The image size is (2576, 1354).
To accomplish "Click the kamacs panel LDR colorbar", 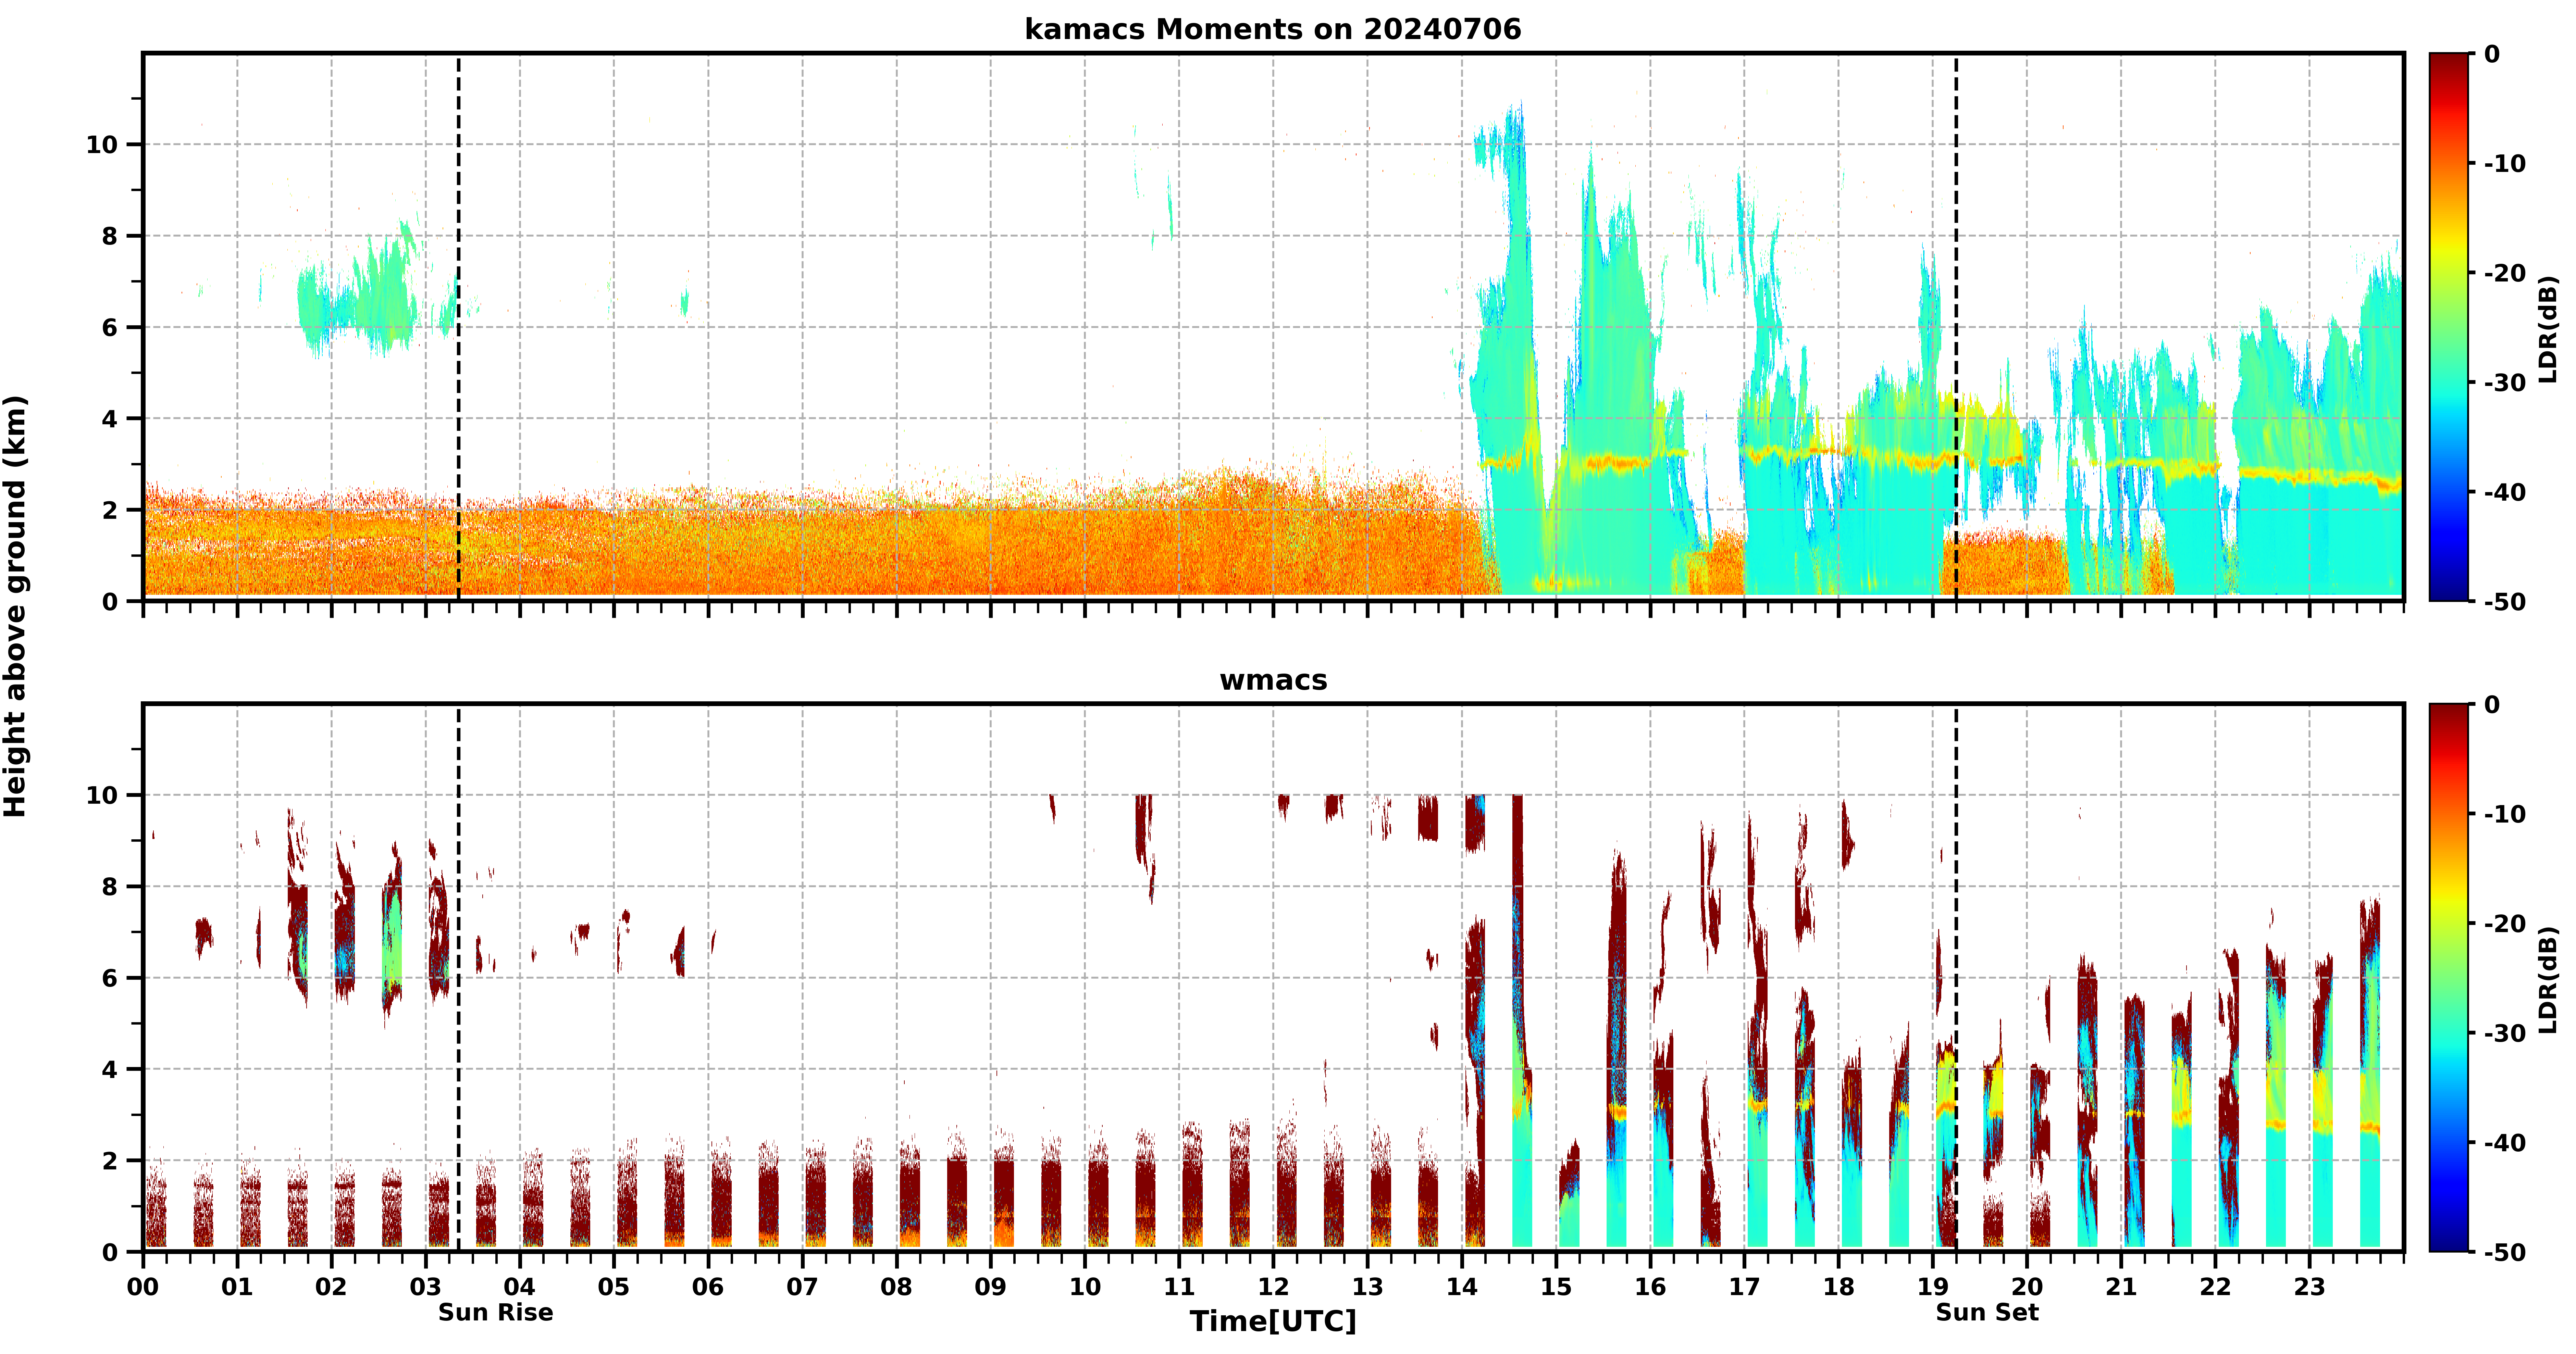I will tap(2449, 327).
